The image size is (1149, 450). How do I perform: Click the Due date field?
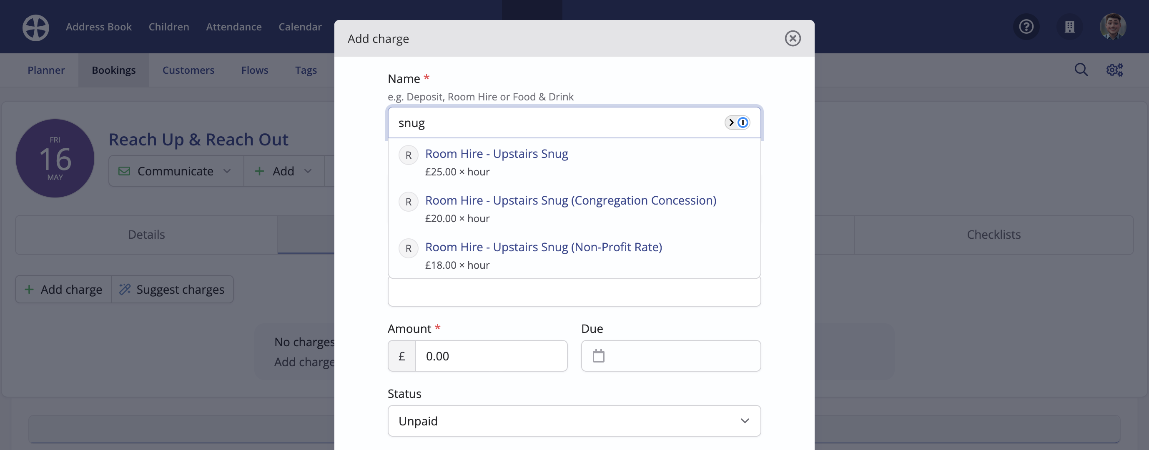pos(671,356)
